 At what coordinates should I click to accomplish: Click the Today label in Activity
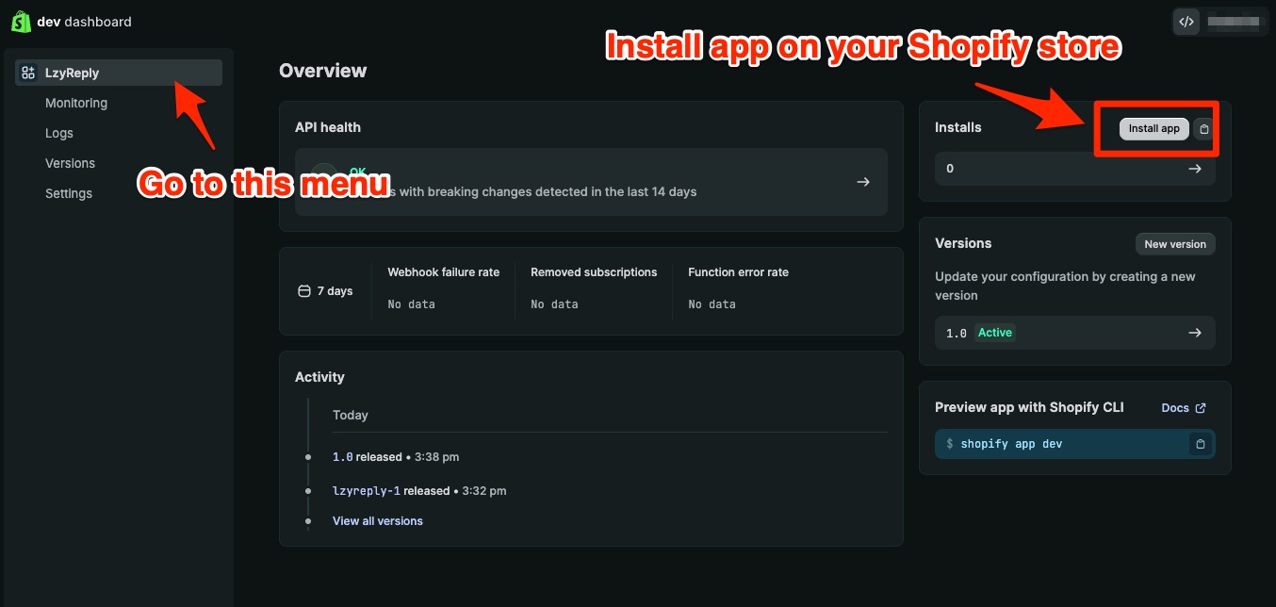click(351, 416)
